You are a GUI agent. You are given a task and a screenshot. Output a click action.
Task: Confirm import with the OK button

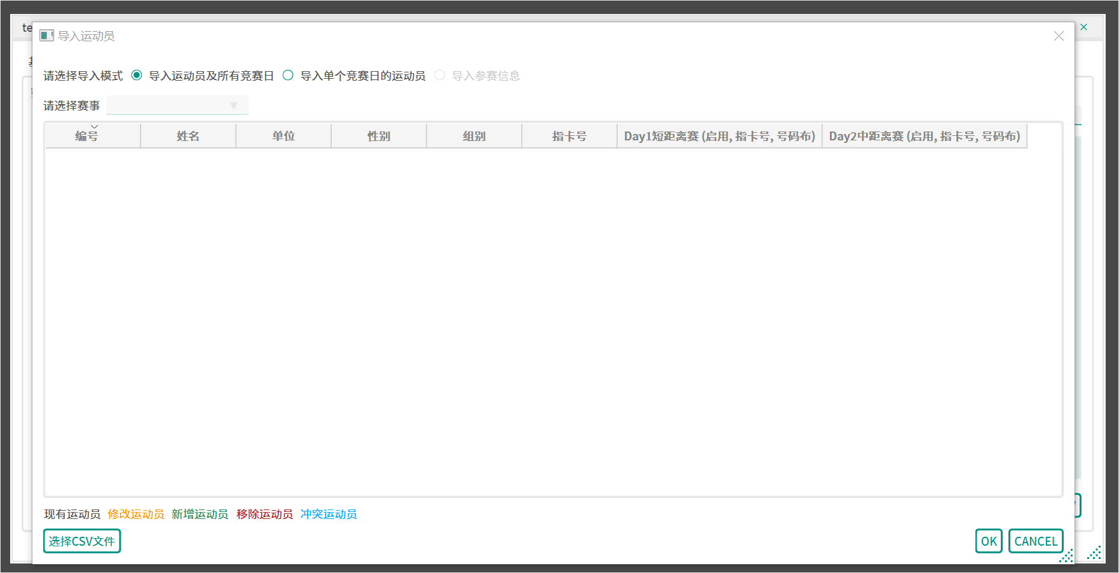[989, 541]
